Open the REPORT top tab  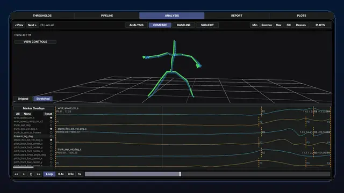(x=236, y=16)
